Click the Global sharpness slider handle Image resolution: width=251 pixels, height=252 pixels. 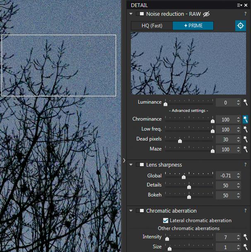(x=183, y=177)
